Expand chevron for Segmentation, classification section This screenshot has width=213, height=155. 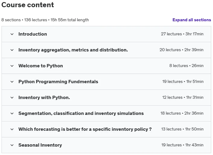point(12,113)
